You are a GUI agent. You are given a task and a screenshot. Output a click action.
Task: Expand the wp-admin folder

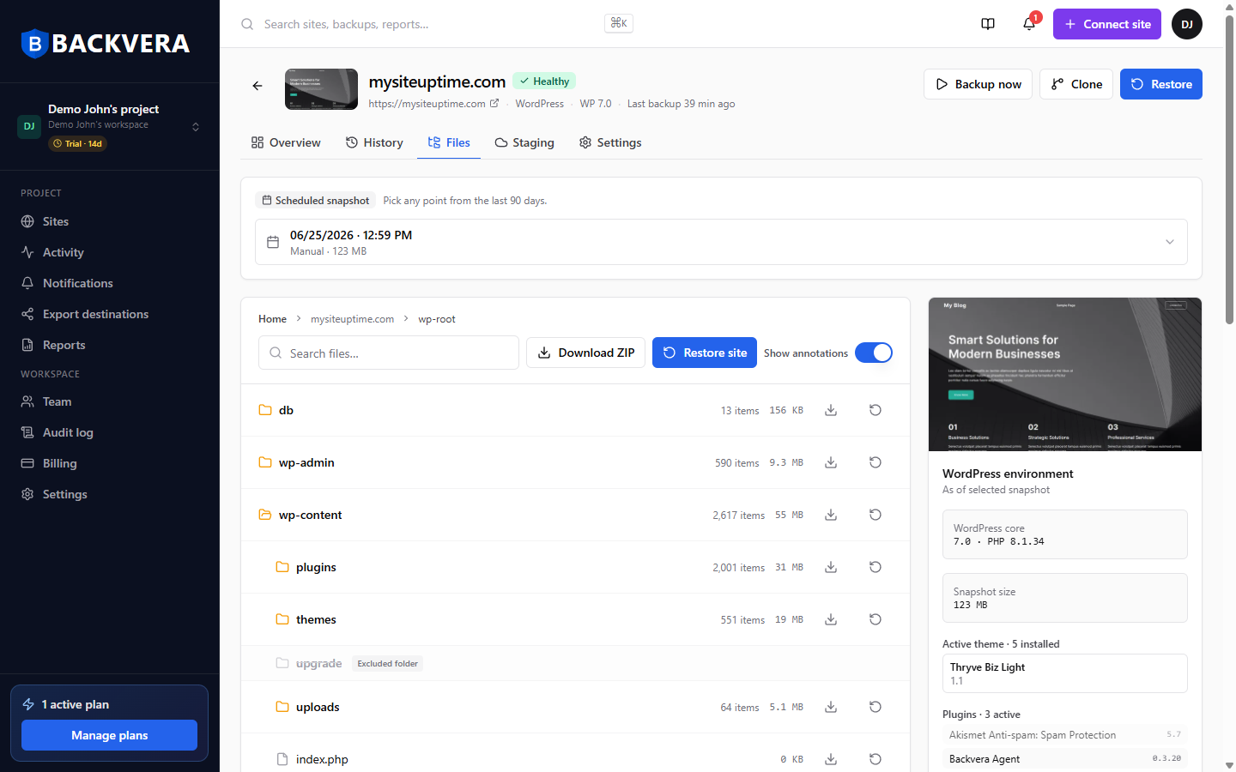[x=296, y=462]
